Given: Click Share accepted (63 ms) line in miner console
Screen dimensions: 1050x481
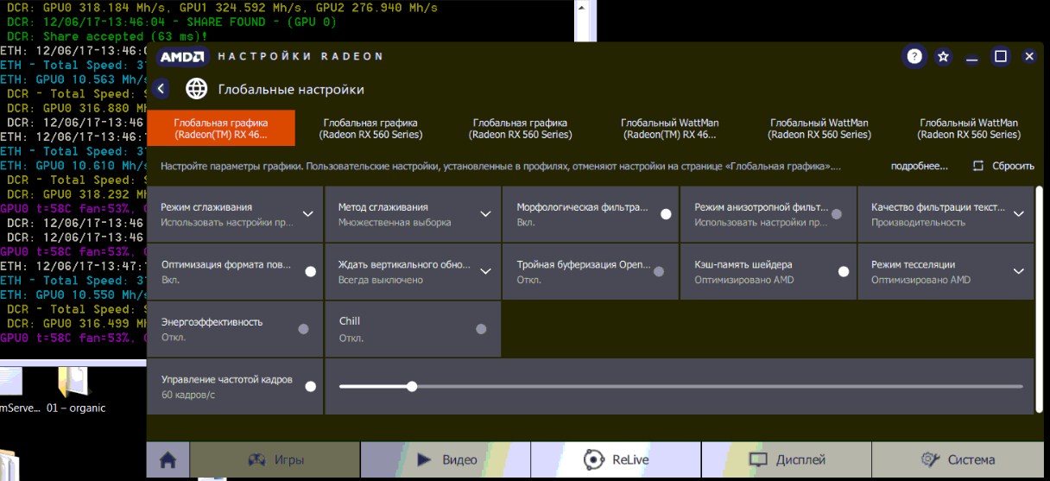Looking at the screenshot, I should [107, 36].
